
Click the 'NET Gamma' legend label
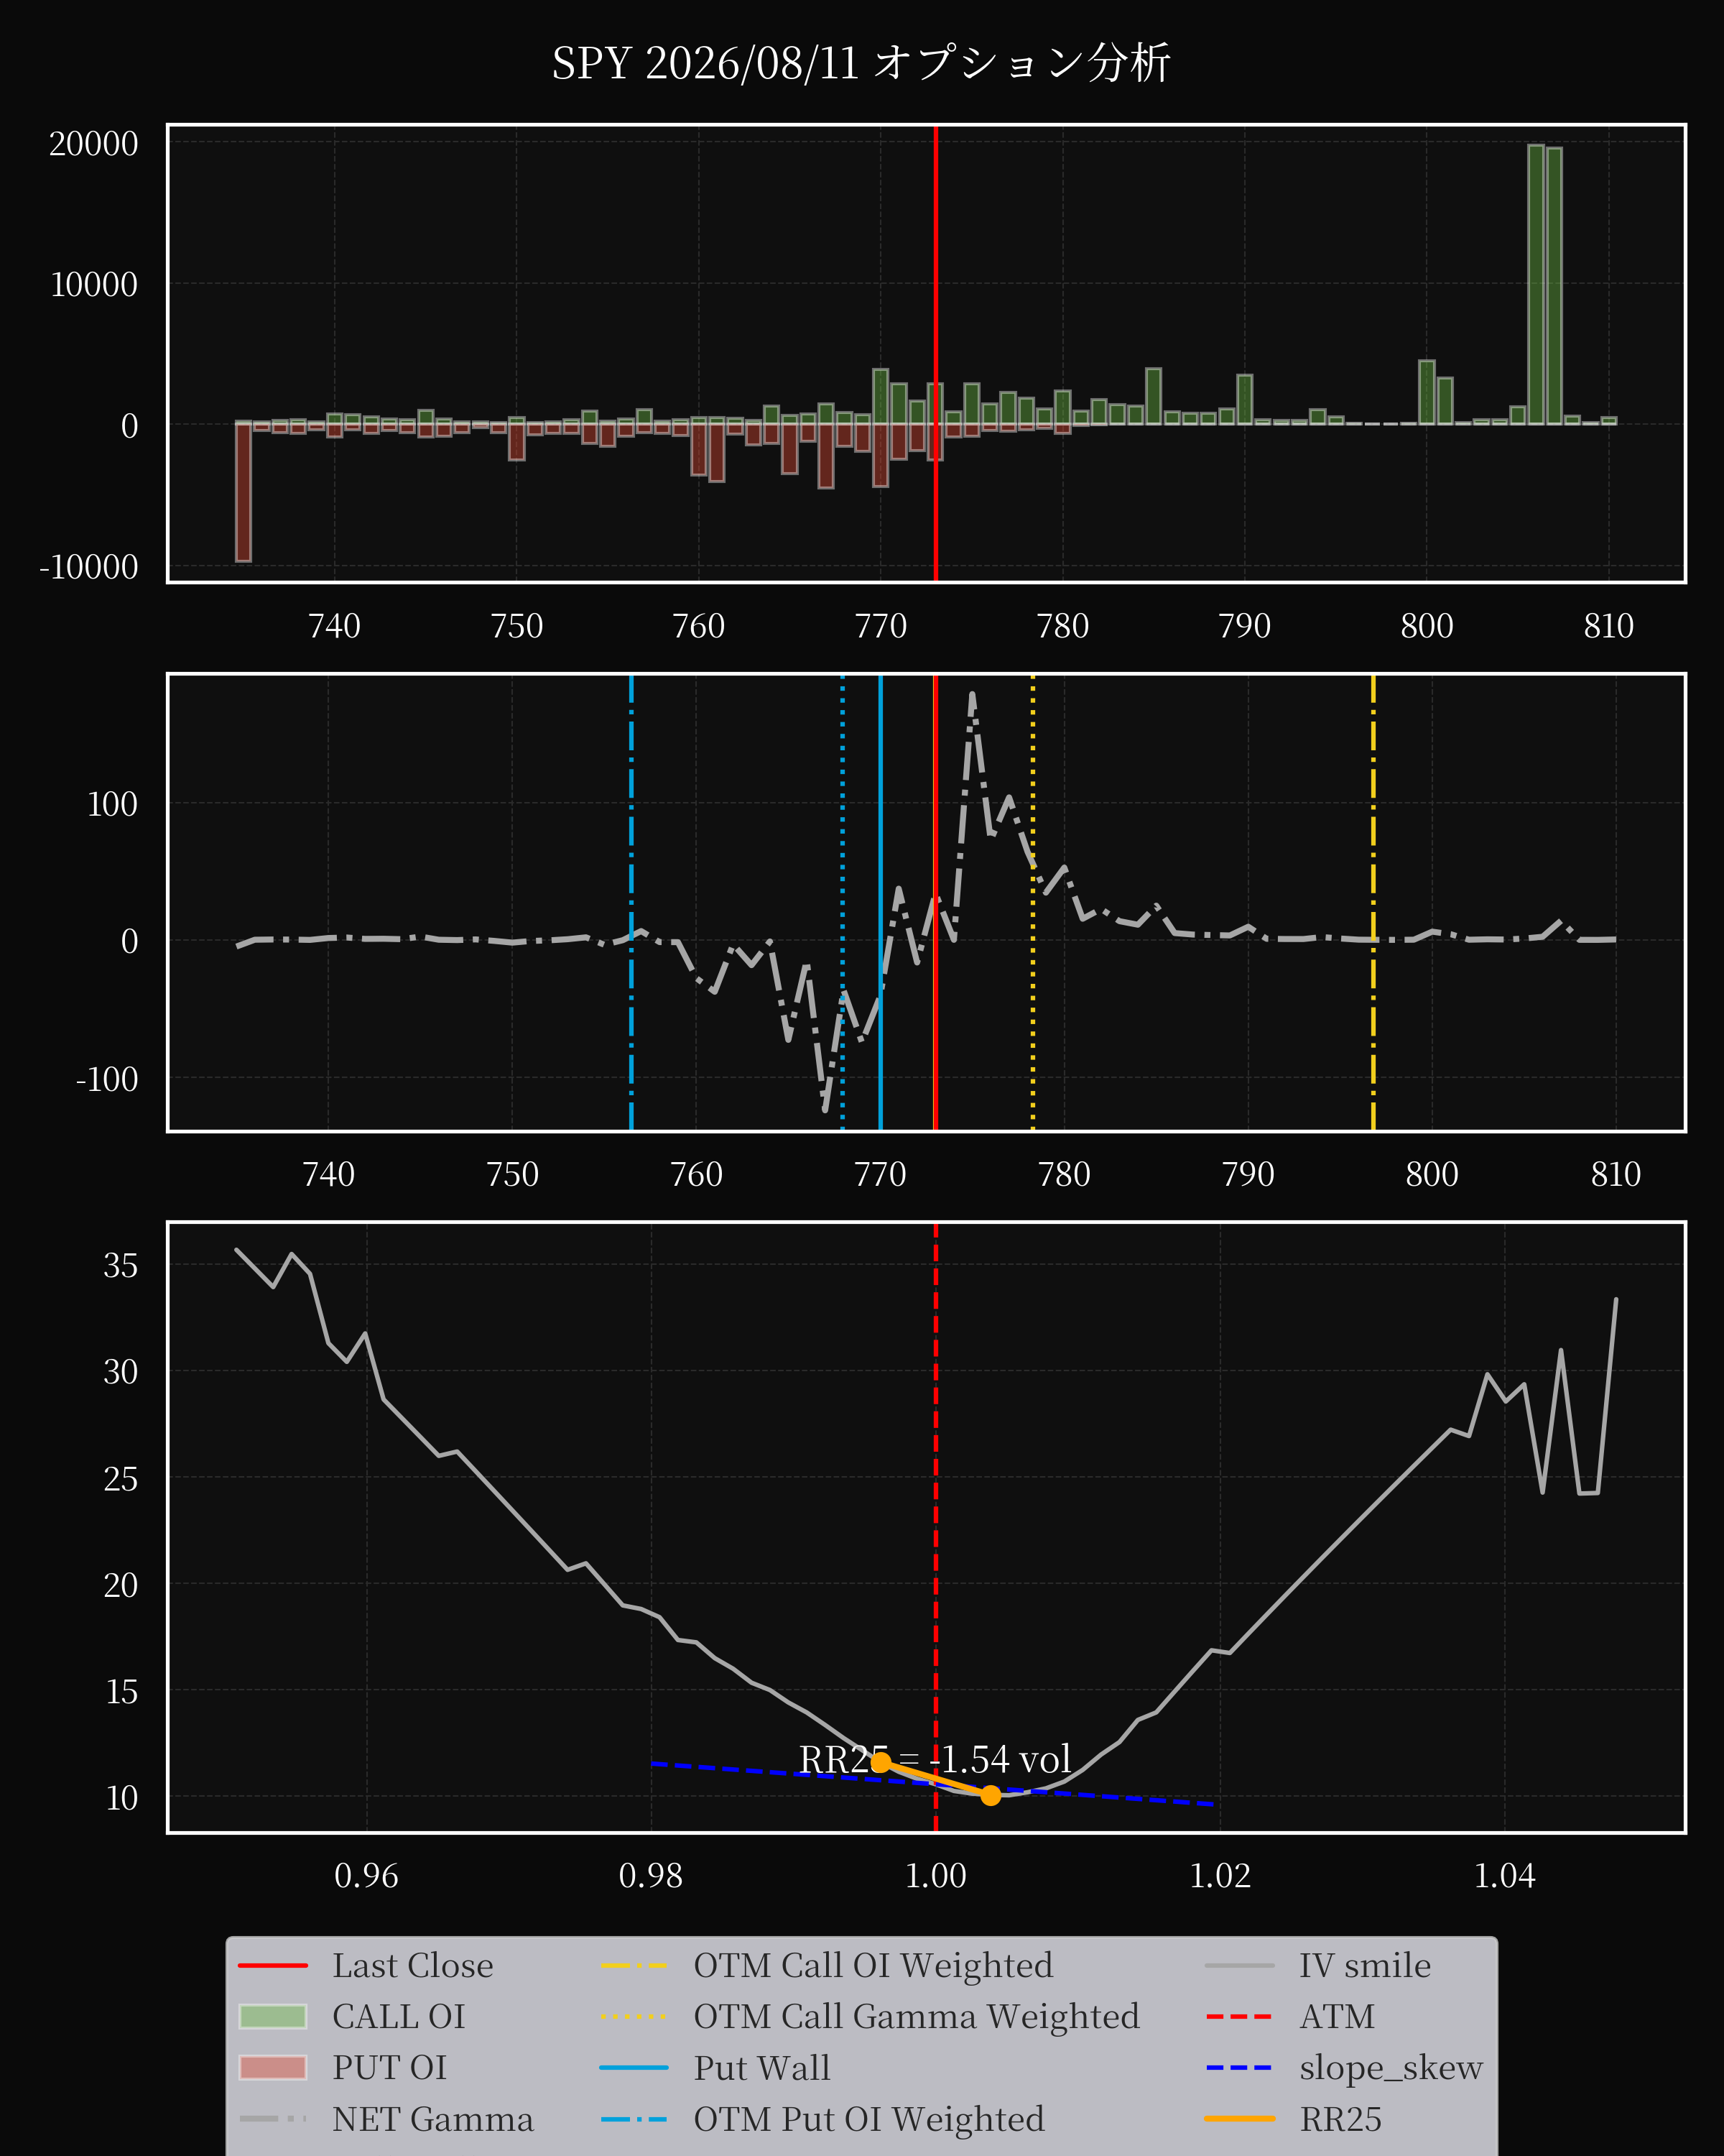pos(432,2119)
